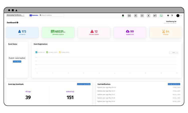Image resolution: width=188 pixels, height=113 pixels.
Task: Open the megaphone announcements icon
Action: tap(155, 15)
